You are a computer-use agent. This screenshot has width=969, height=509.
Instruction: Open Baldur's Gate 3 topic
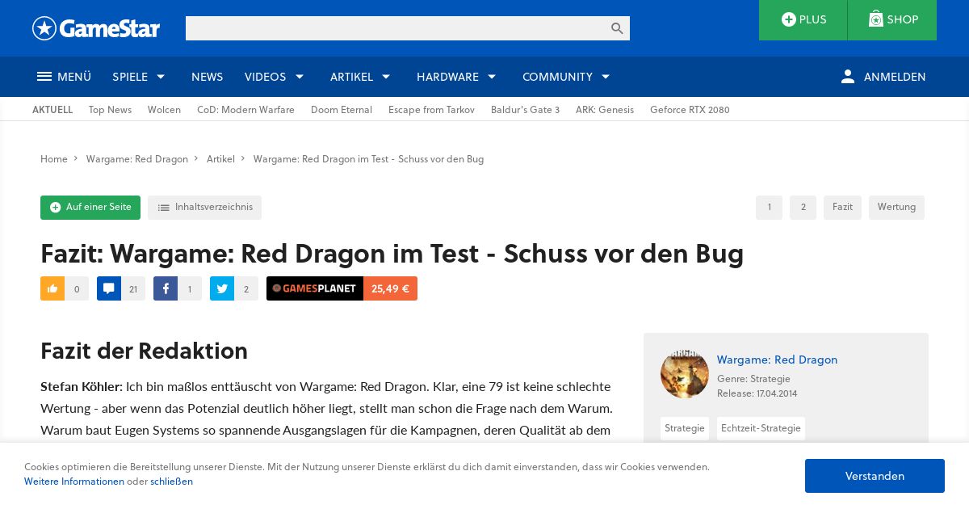pos(525,110)
